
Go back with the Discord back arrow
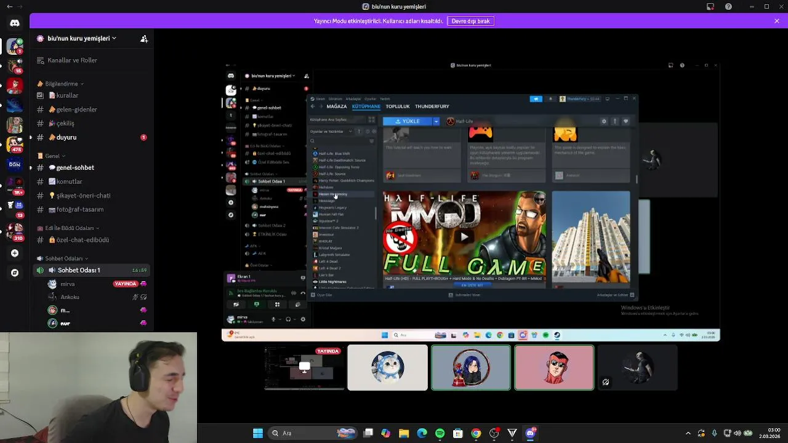click(x=9, y=7)
